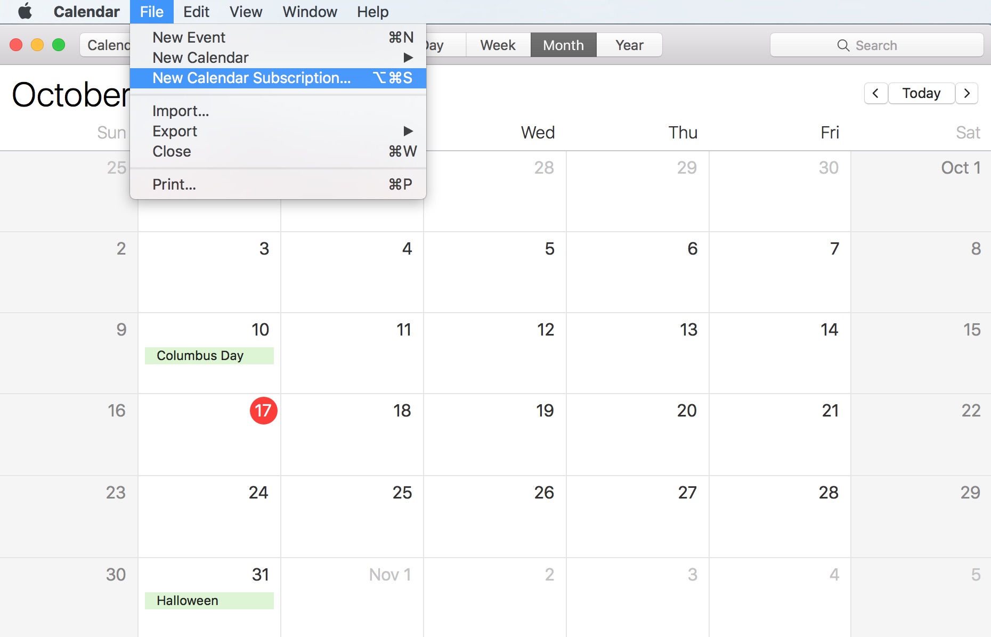Select October 6 date cell
The width and height of the screenshot is (991, 637).
click(638, 272)
